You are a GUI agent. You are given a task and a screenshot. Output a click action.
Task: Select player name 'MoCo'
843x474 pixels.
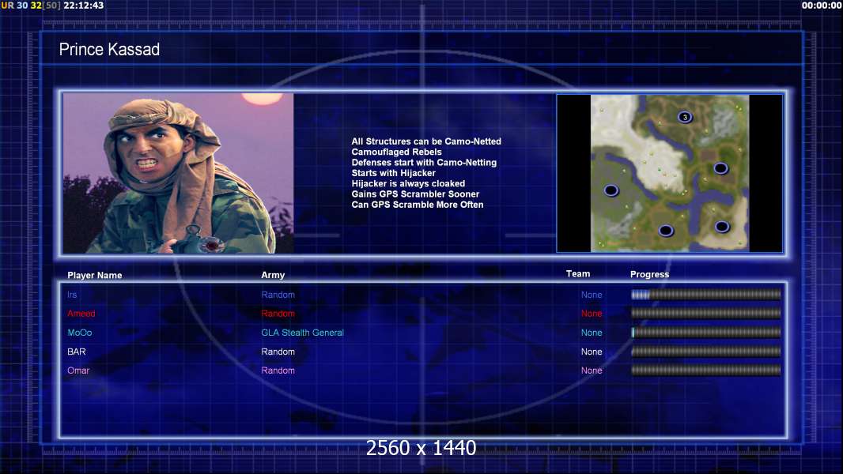tap(80, 333)
